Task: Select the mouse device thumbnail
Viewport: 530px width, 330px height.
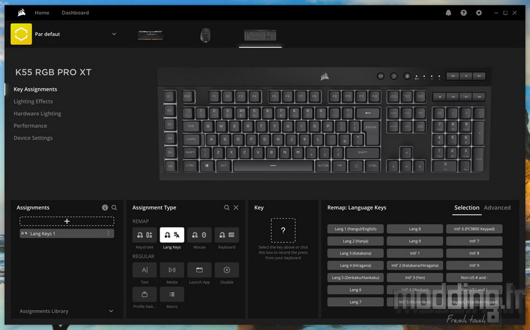Action: click(205, 35)
